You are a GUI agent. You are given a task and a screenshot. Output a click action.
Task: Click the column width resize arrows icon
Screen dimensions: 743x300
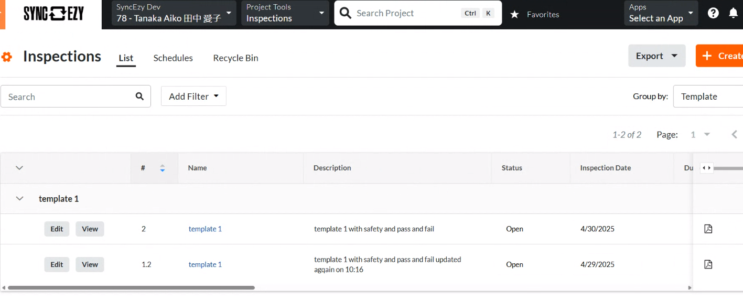706,168
